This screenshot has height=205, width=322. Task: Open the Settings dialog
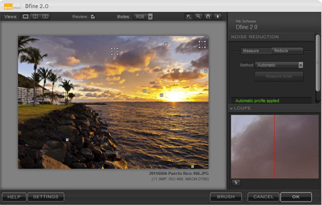pyautogui.click(x=46, y=197)
